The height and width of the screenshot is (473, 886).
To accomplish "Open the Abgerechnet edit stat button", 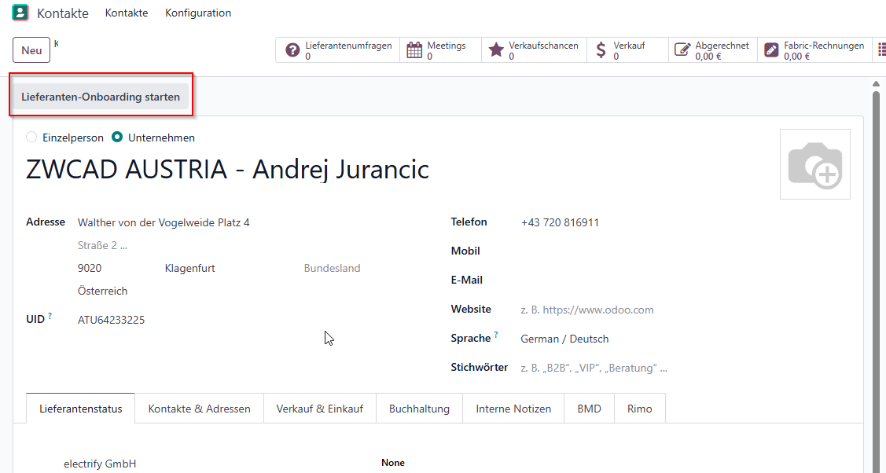I will 712,50.
